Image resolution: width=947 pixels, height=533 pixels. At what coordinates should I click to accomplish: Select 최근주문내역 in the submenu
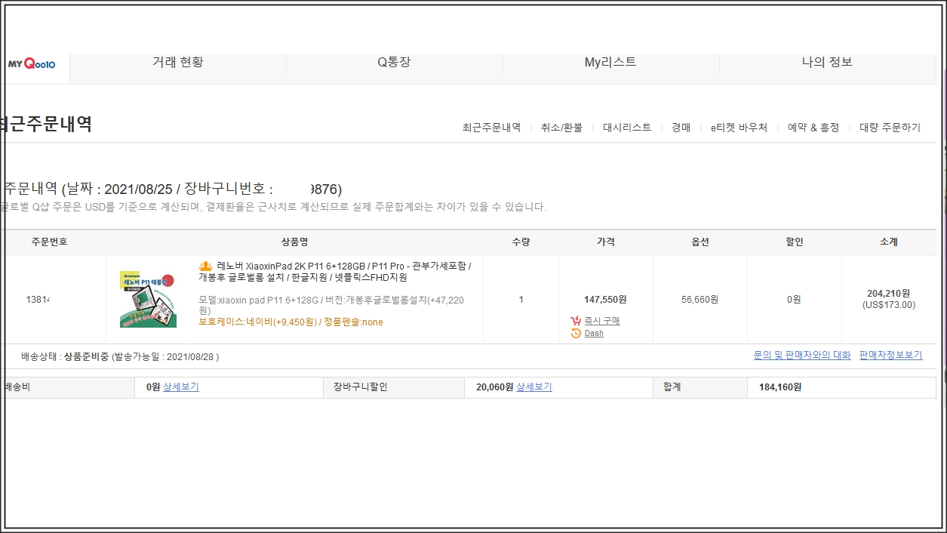coord(491,128)
